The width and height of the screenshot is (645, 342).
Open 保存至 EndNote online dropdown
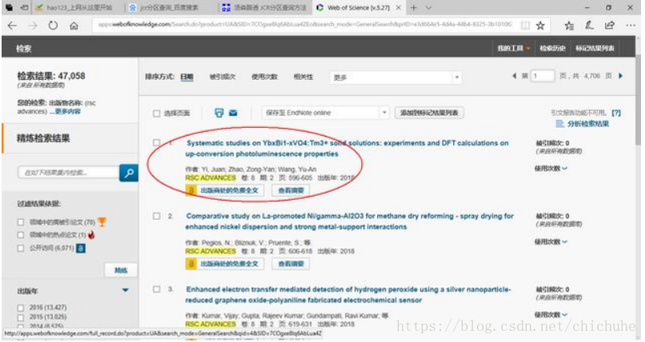click(325, 113)
